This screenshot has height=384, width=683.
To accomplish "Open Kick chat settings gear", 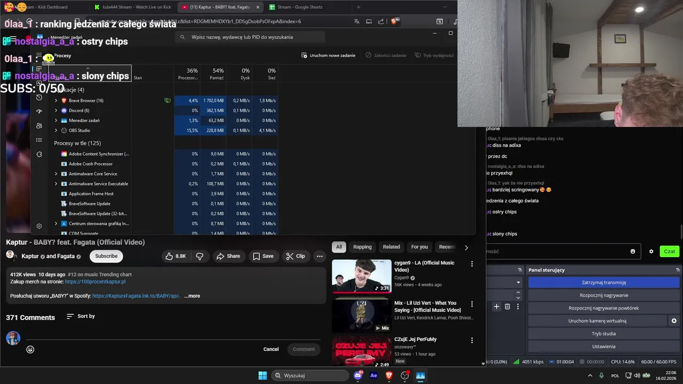I will (x=651, y=251).
